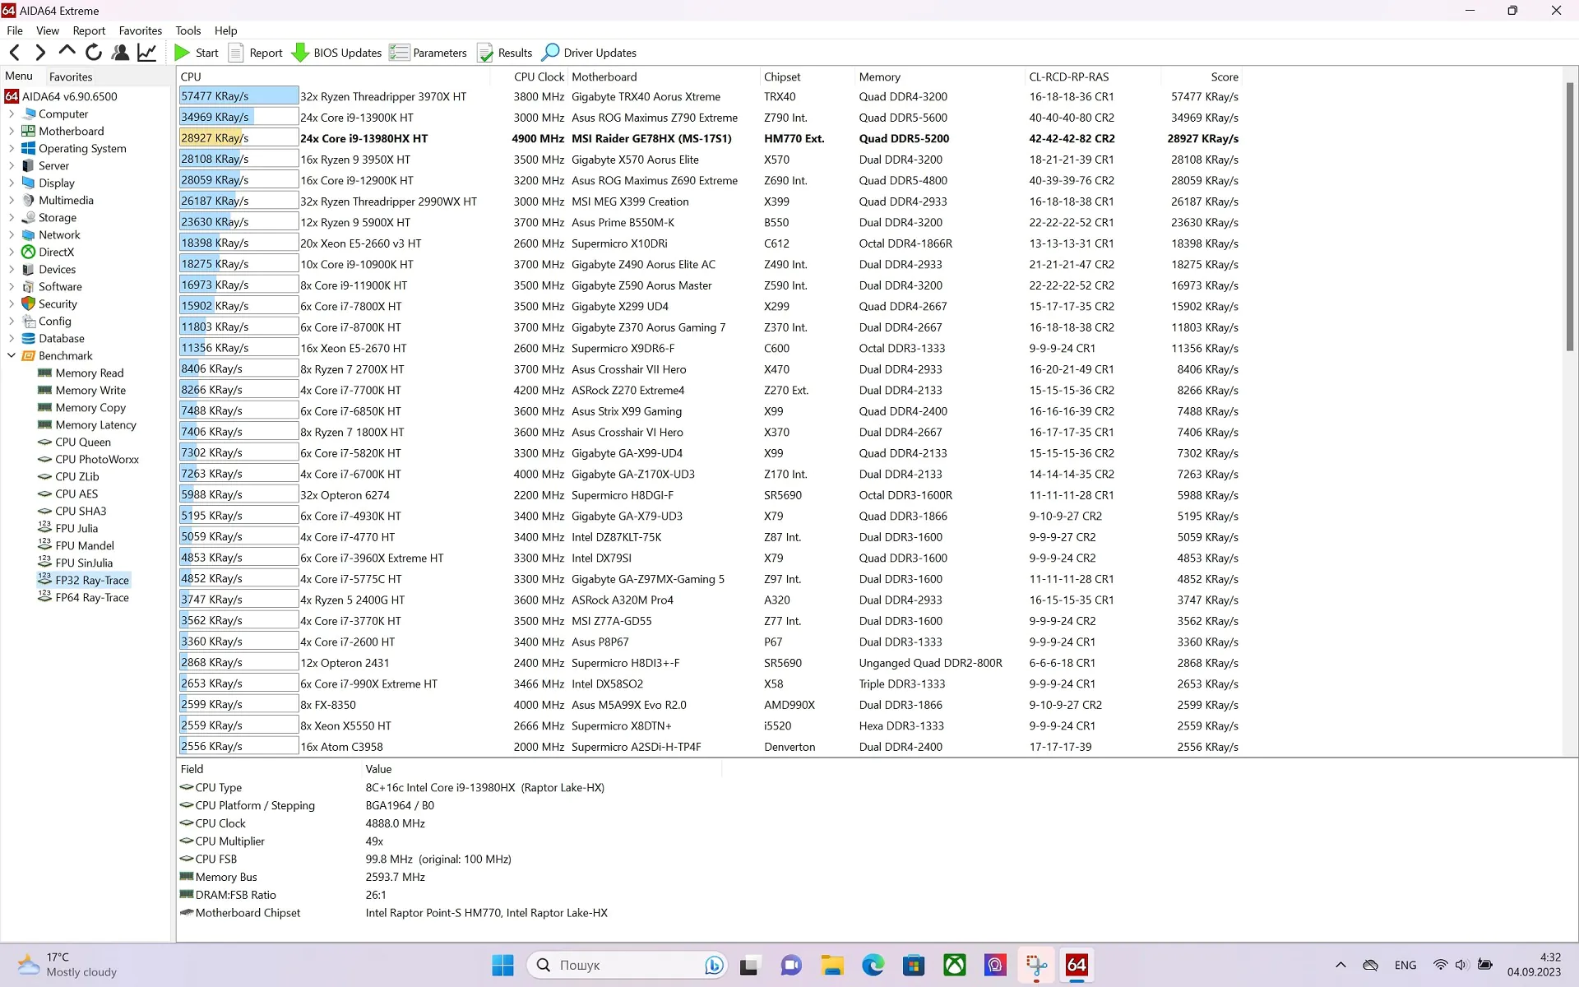The image size is (1579, 987).
Task: Sort by the Motherboard column header
Action: coord(664,76)
